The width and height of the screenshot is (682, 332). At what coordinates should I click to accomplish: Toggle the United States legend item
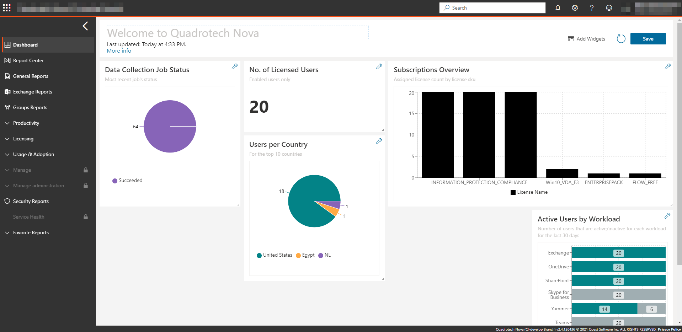[x=274, y=255]
